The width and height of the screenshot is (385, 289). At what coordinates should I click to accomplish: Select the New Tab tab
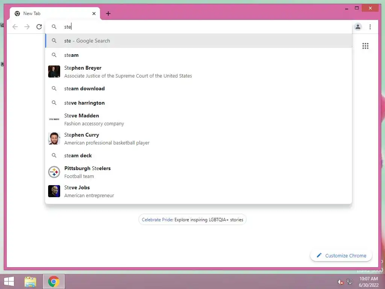[55, 14]
